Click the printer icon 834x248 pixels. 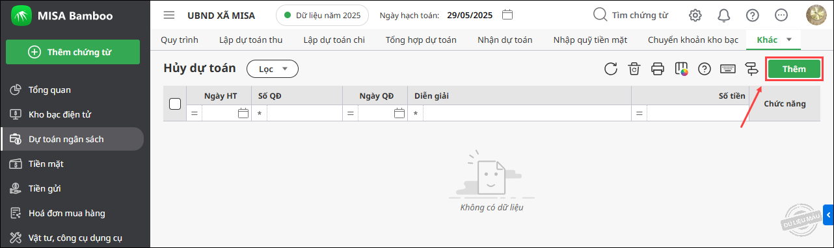click(x=658, y=69)
